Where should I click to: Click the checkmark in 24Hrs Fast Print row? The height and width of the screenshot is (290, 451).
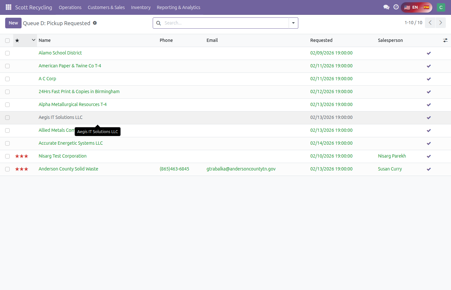coord(429,92)
